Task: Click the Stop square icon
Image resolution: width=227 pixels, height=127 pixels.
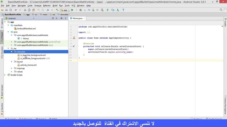Action: (97, 10)
